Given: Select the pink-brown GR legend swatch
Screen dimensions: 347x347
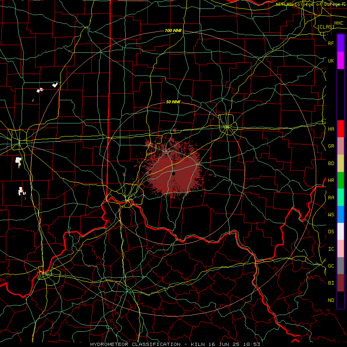Looking at the screenshot, I should pyautogui.click(x=340, y=146).
